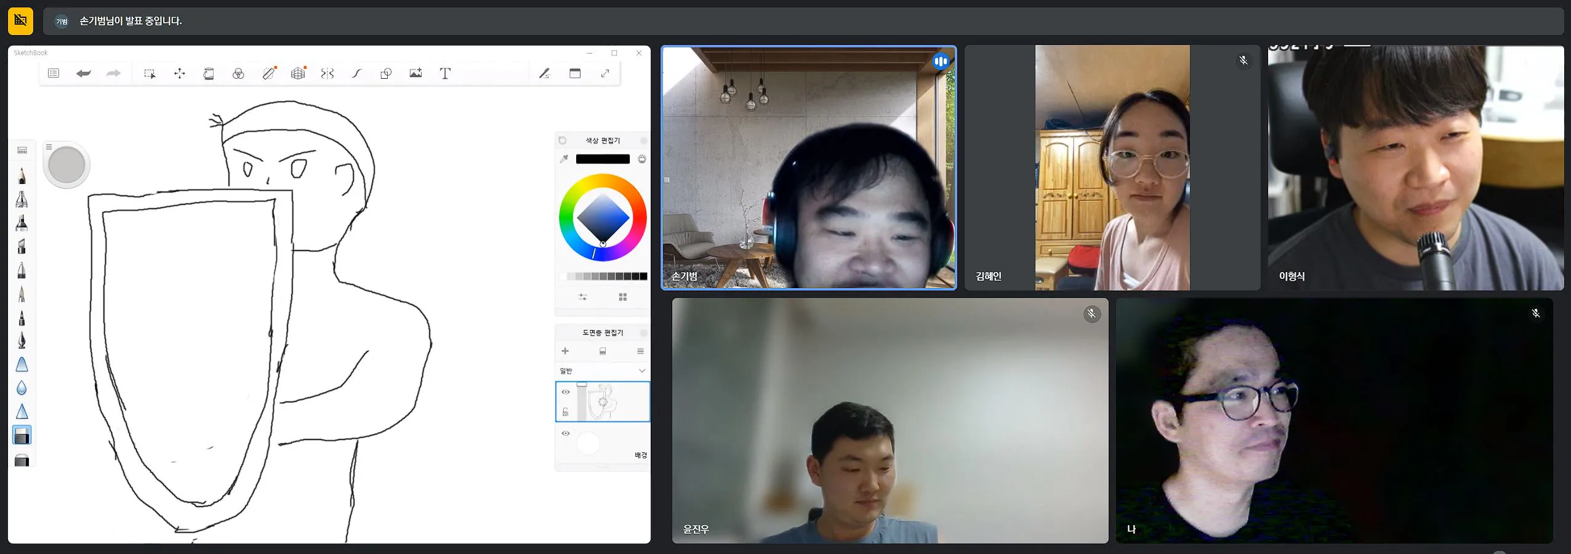Toggle the Perspective grid guide
The height and width of the screenshot is (554, 1571).
click(298, 73)
